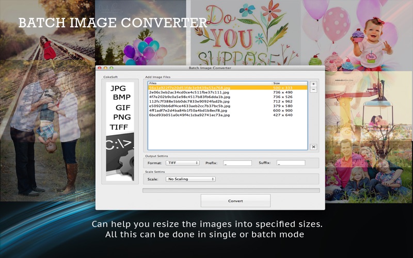Focus the Suffix input field

coord(291,163)
